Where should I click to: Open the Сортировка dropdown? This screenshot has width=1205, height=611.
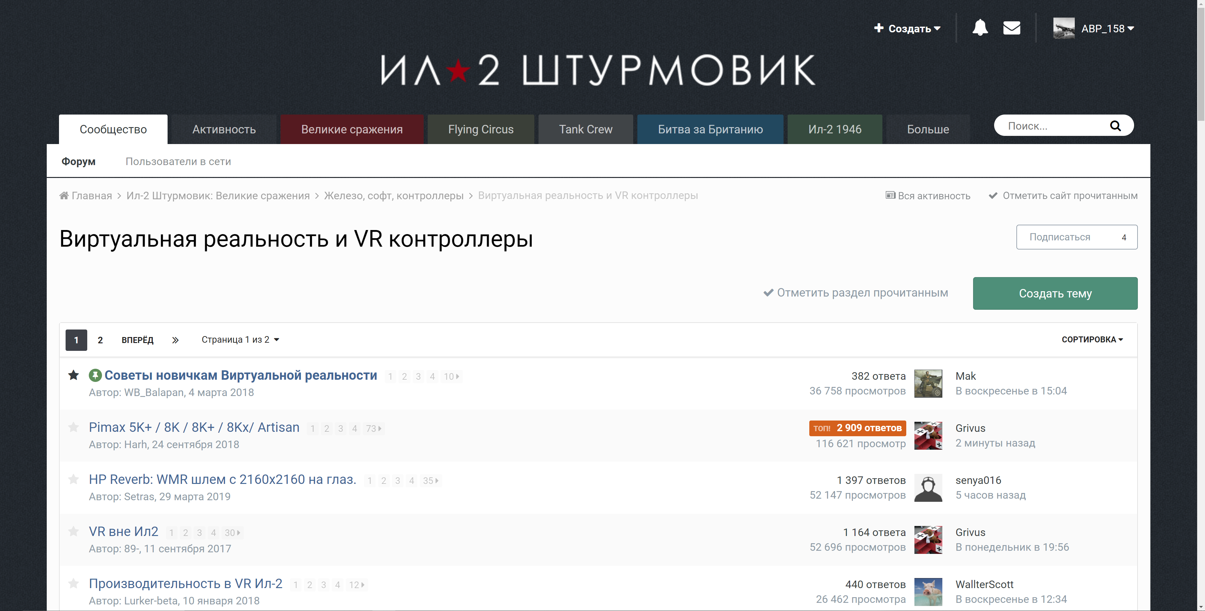[x=1092, y=340]
